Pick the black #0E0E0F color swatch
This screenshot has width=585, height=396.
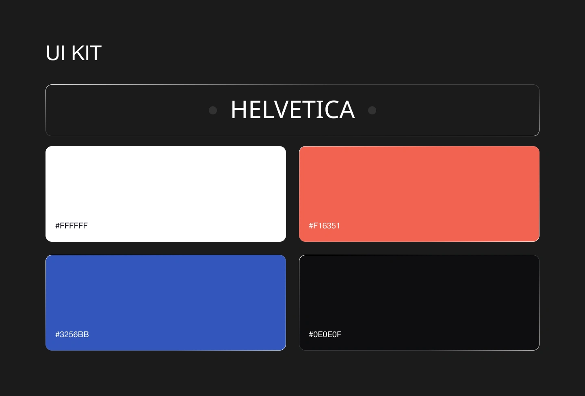click(x=419, y=303)
